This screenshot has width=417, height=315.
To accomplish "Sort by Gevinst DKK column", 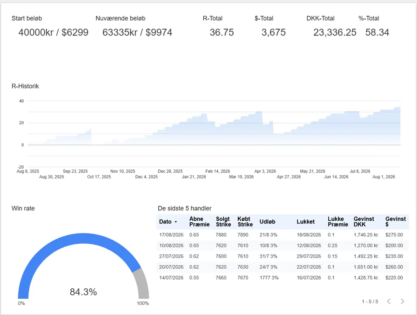I will [364, 221].
